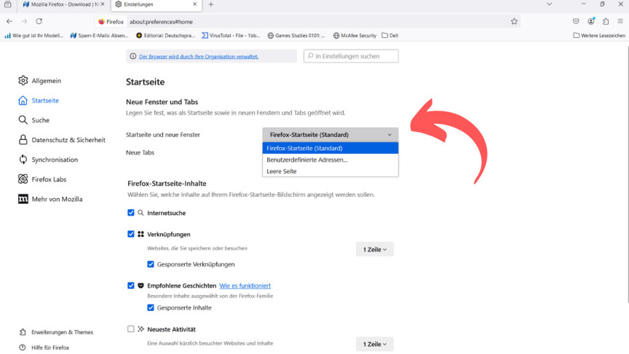Click the In Einstellungen suchen field

point(351,56)
